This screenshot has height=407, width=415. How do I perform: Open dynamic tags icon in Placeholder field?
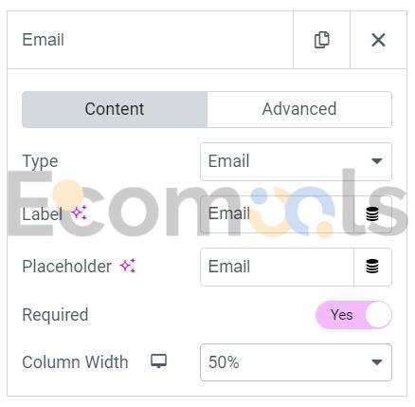click(372, 267)
